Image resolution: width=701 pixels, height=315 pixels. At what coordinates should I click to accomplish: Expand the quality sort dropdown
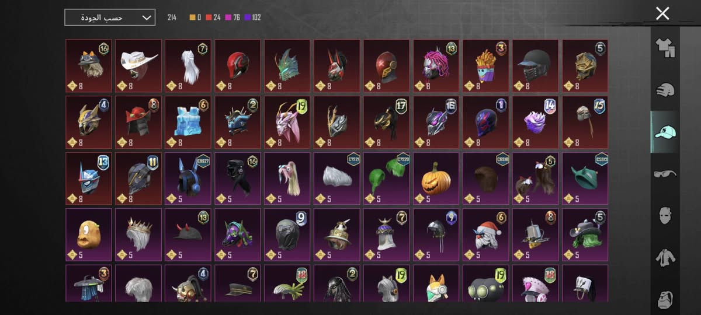pos(110,17)
